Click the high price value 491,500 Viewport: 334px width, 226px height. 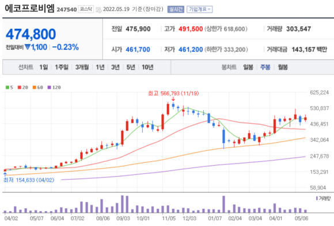pyautogui.click(x=191, y=29)
